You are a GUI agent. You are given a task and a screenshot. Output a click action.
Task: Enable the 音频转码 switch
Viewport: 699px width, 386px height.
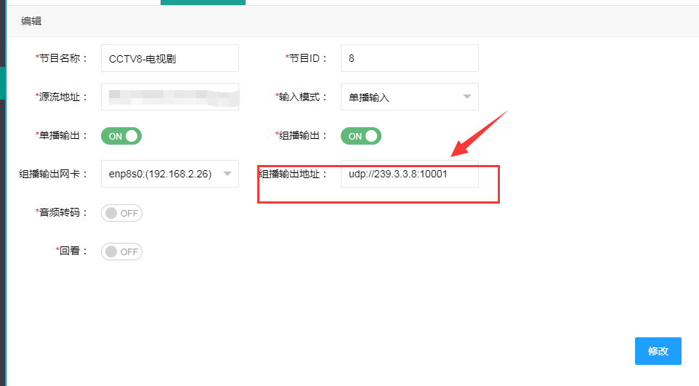point(122,213)
